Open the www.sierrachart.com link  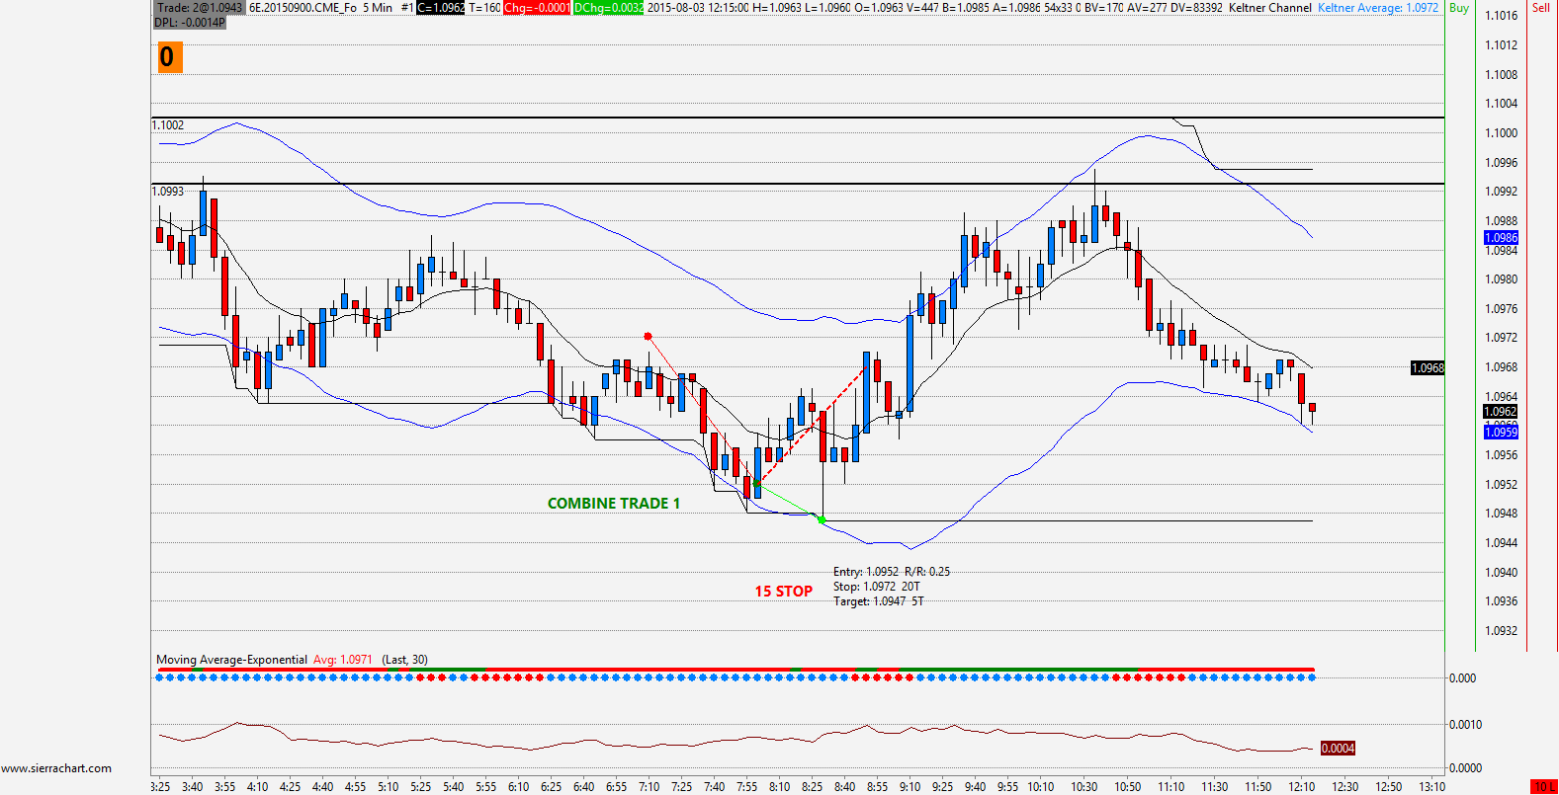56,768
